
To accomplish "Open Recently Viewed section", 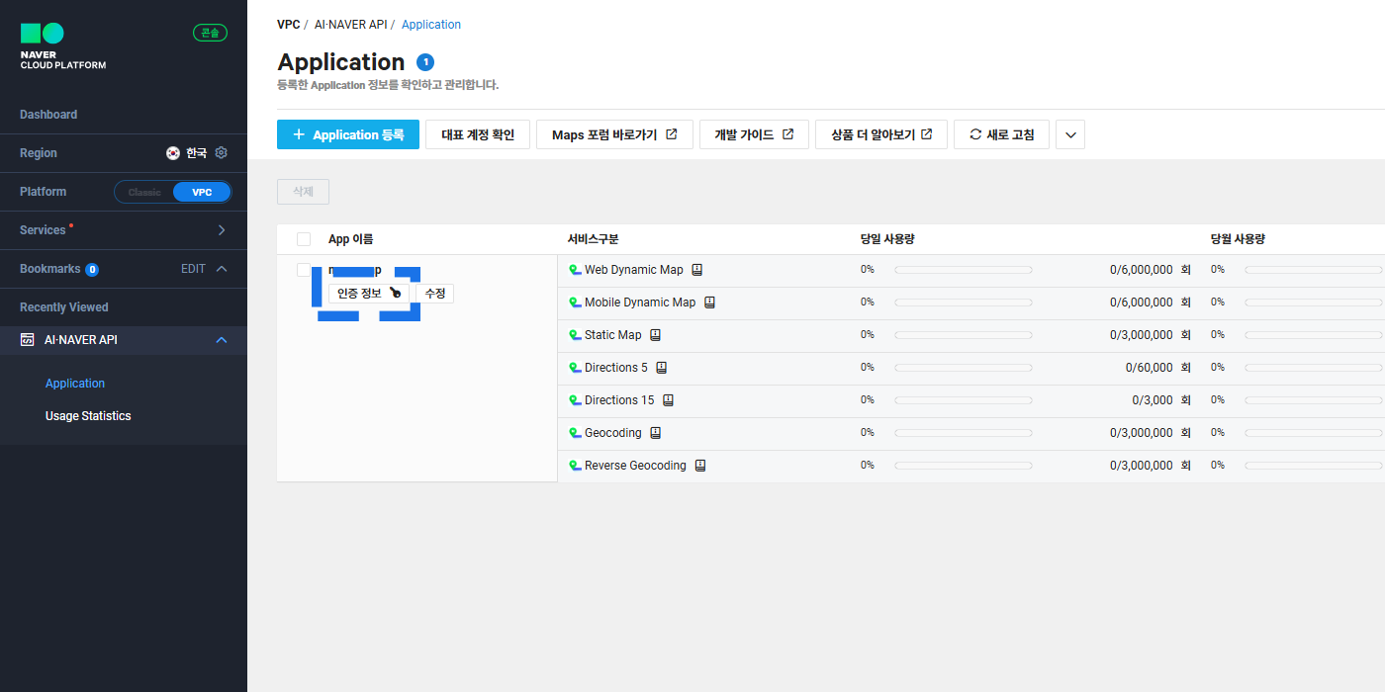I will (x=64, y=307).
